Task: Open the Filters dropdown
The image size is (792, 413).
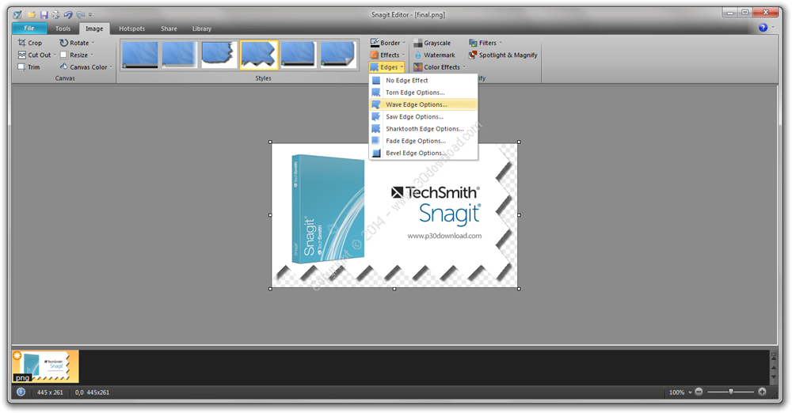Action: point(485,43)
